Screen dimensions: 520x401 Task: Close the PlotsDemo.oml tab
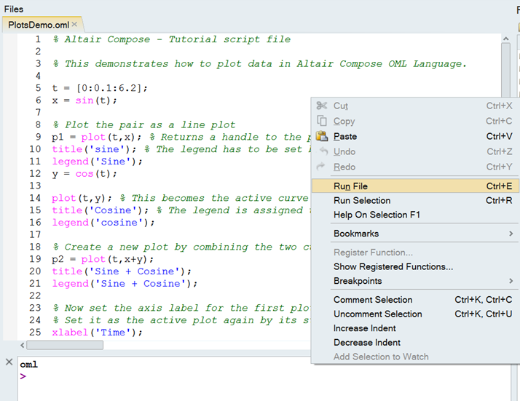point(74,25)
